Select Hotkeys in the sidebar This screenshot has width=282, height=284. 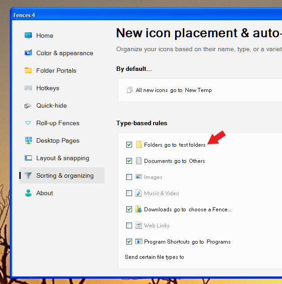[x=62, y=88]
